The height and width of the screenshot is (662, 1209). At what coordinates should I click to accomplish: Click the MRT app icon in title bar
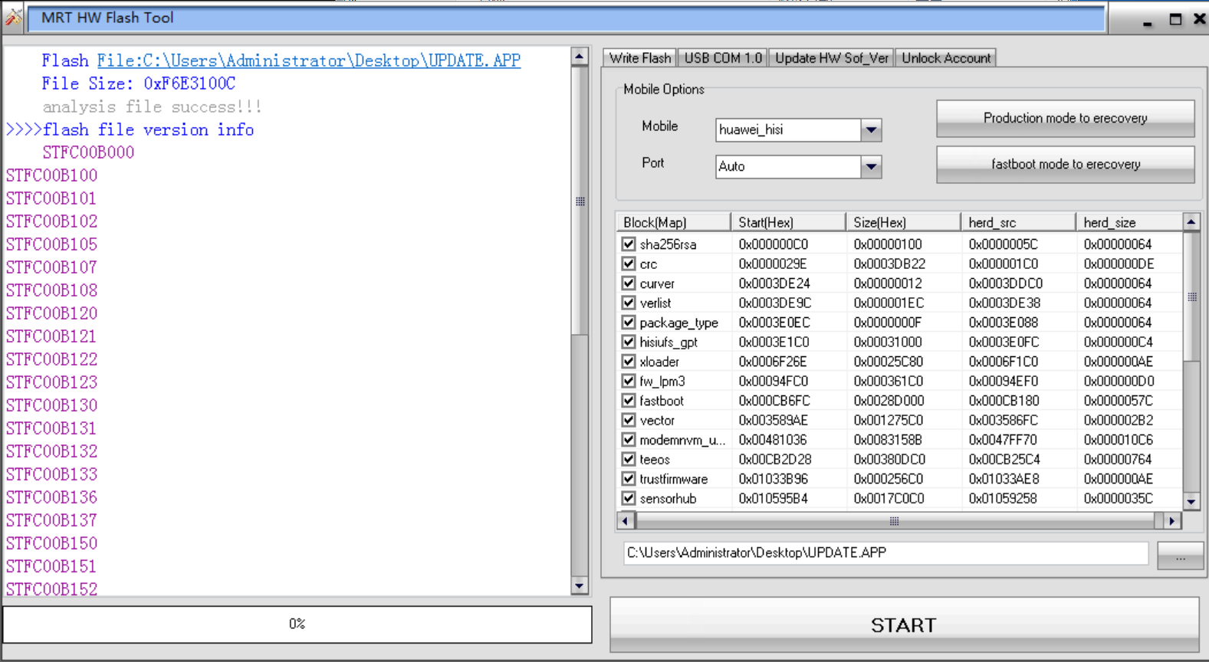pyautogui.click(x=14, y=18)
